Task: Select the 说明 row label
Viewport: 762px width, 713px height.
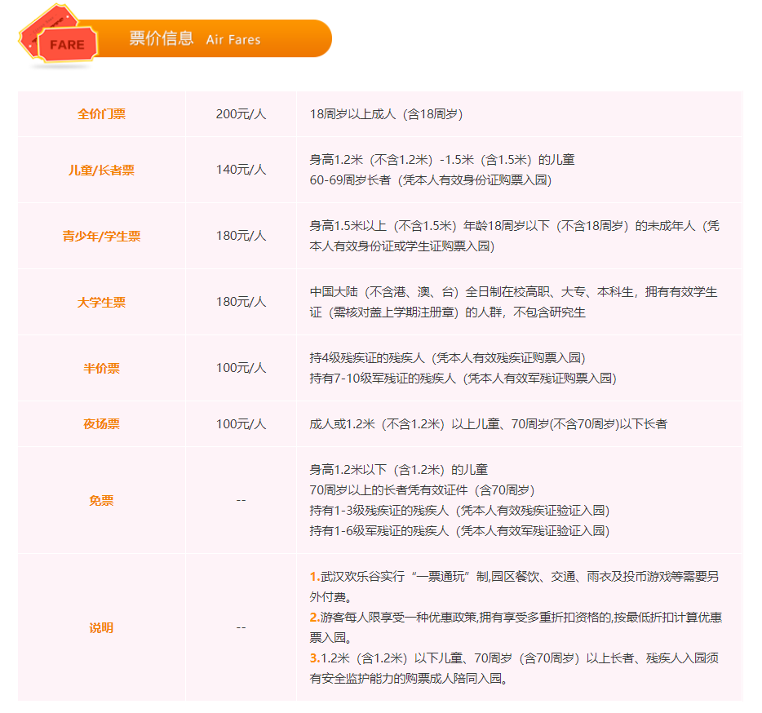Action: pyautogui.click(x=101, y=628)
